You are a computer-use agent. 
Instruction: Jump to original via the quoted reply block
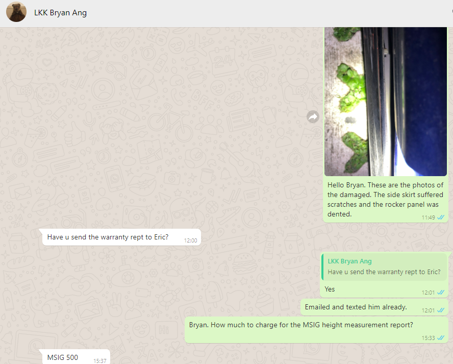(x=384, y=266)
